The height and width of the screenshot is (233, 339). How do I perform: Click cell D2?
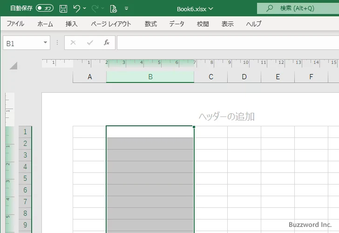(244, 144)
